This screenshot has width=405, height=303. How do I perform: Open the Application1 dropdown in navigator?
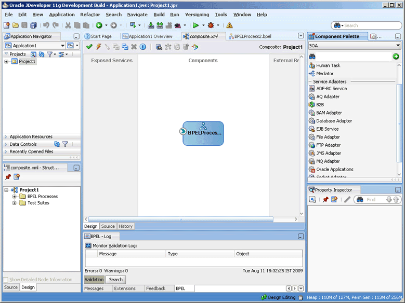(x=62, y=46)
